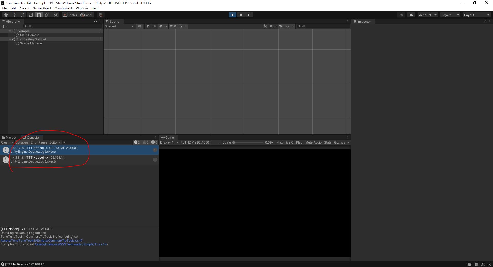Image resolution: width=493 pixels, height=267 pixels.
Task: Clear the Console log
Action: [5, 142]
